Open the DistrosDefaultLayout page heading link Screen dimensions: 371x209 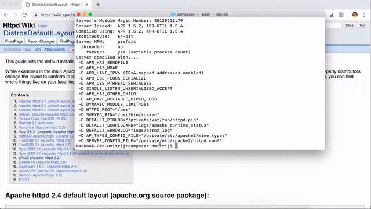39,33
